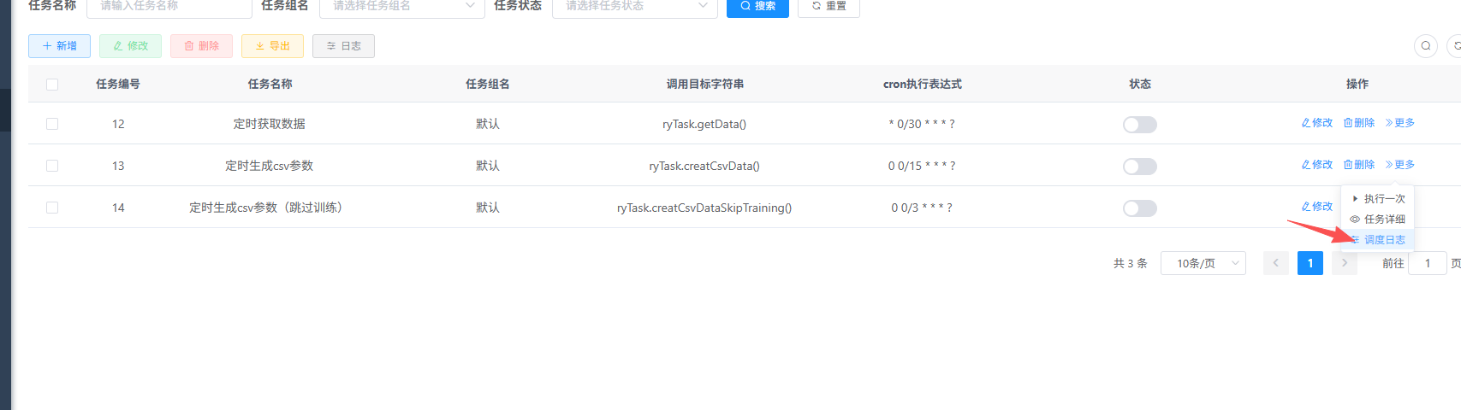Click the yellow 导出 export button
Image resolution: width=1461 pixels, height=410 pixels.
click(272, 46)
